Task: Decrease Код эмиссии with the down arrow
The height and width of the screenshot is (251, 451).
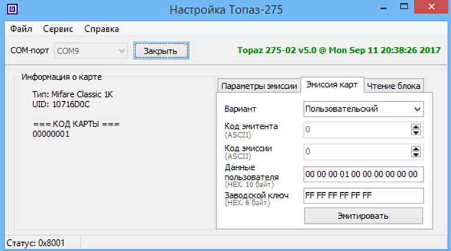Action: point(416,155)
